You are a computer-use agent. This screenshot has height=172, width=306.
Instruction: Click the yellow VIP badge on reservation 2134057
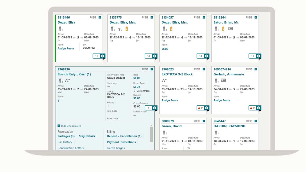click(171, 28)
